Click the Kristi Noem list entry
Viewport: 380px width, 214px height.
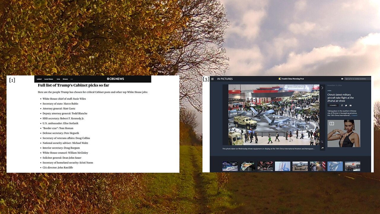point(68,163)
